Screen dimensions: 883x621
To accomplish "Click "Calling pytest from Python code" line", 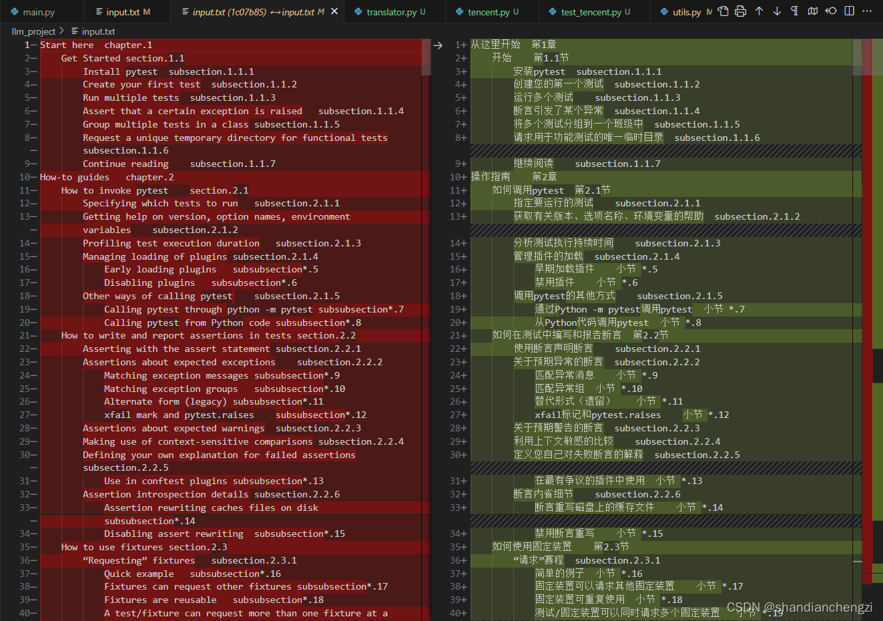I will 232,323.
